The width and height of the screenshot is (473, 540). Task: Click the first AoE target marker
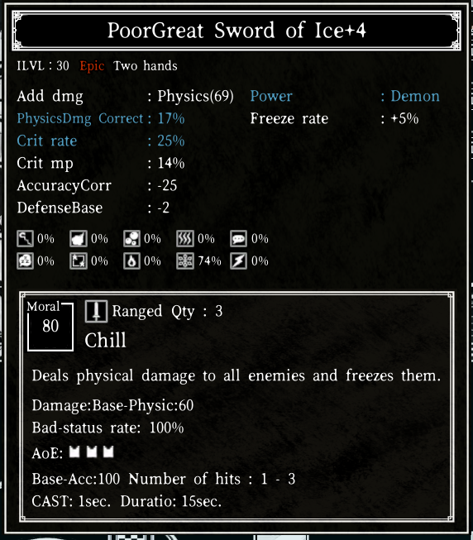point(74,452)
